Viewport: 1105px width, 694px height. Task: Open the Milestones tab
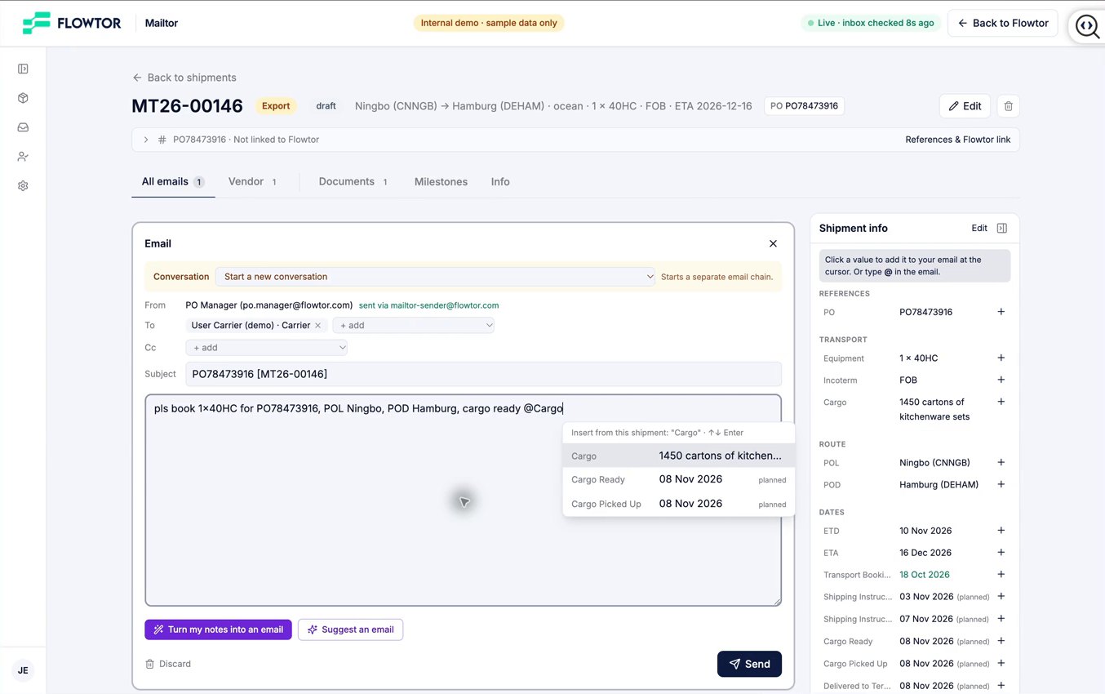pos(441,182)
